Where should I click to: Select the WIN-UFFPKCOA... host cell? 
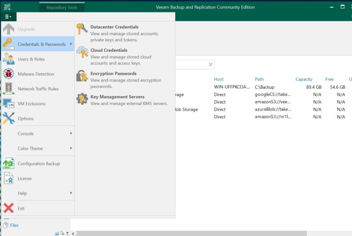coord(232,87)
